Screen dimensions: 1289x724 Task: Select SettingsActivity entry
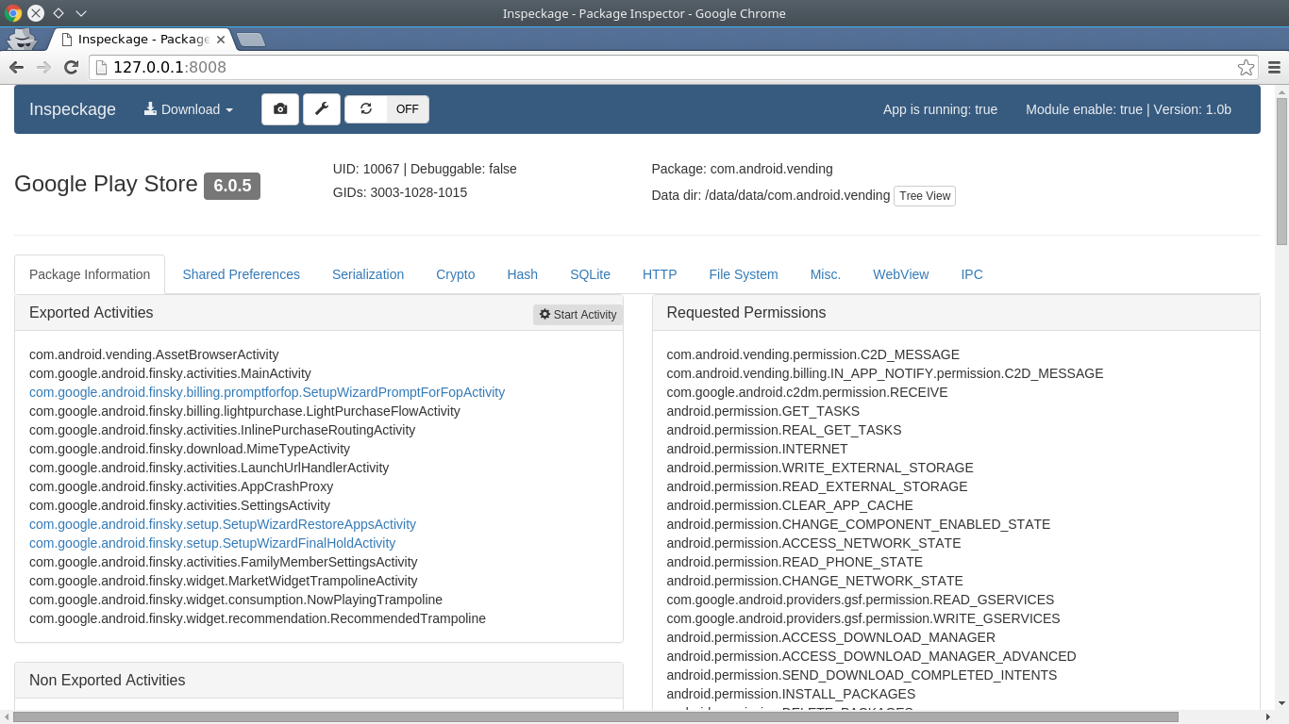tap(179, 505)
